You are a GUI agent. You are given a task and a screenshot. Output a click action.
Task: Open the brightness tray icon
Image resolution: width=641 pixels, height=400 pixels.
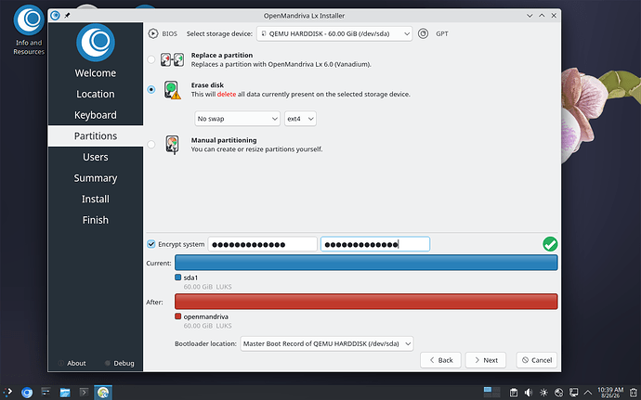[543, 393]
